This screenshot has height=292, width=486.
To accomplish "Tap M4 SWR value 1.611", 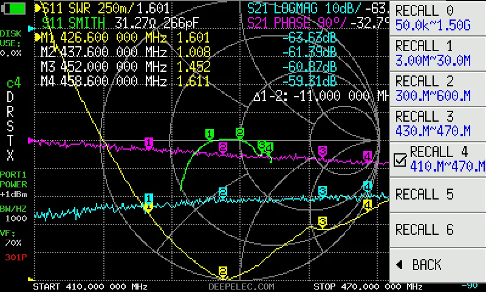I will click(194, 81).
